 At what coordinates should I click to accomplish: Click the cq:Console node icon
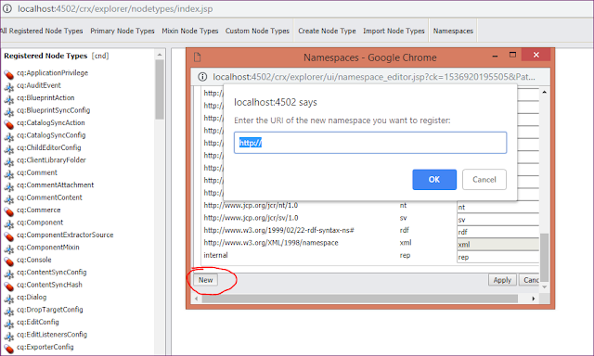click(x=8, y=261)
